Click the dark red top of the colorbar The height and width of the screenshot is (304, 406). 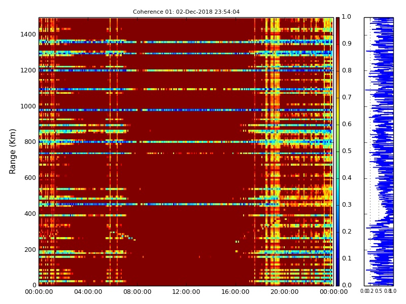coord(337,20)
